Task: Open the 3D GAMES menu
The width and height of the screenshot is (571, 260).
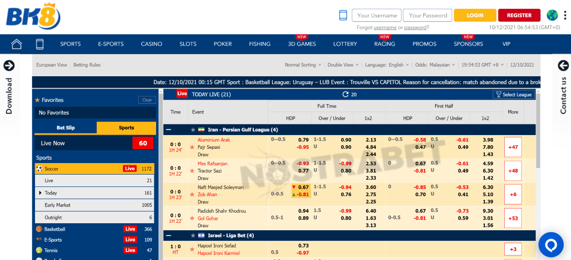Action: pos(302,44)
